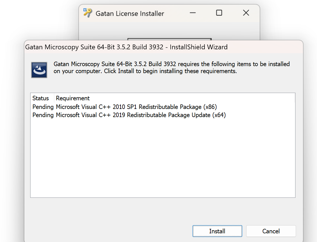Viewport: 317px width, 242px height.
Task: Cancel the InstallShield Wizard
Action: [271, 231]
